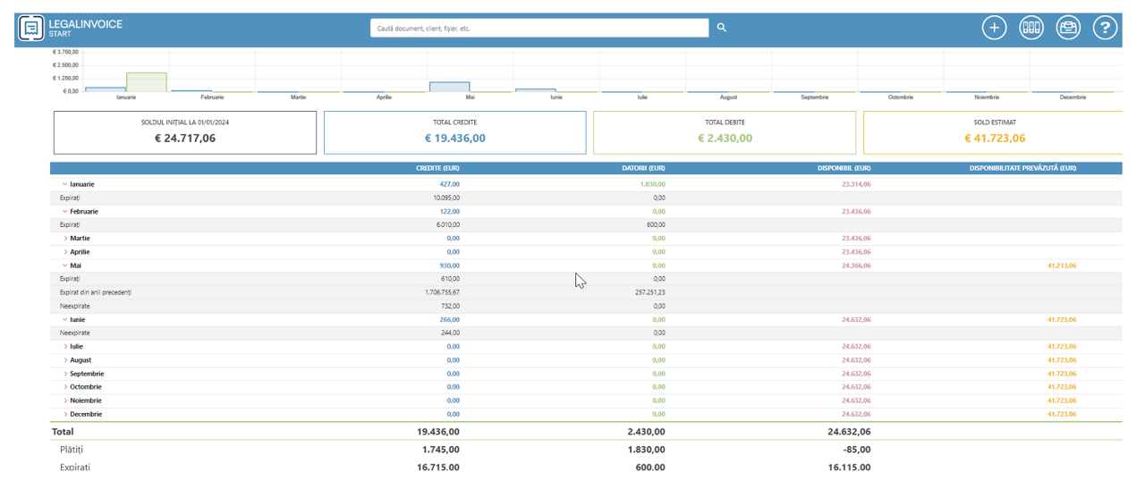
Task: Open help with the question mark
Action: (1105, 28)
